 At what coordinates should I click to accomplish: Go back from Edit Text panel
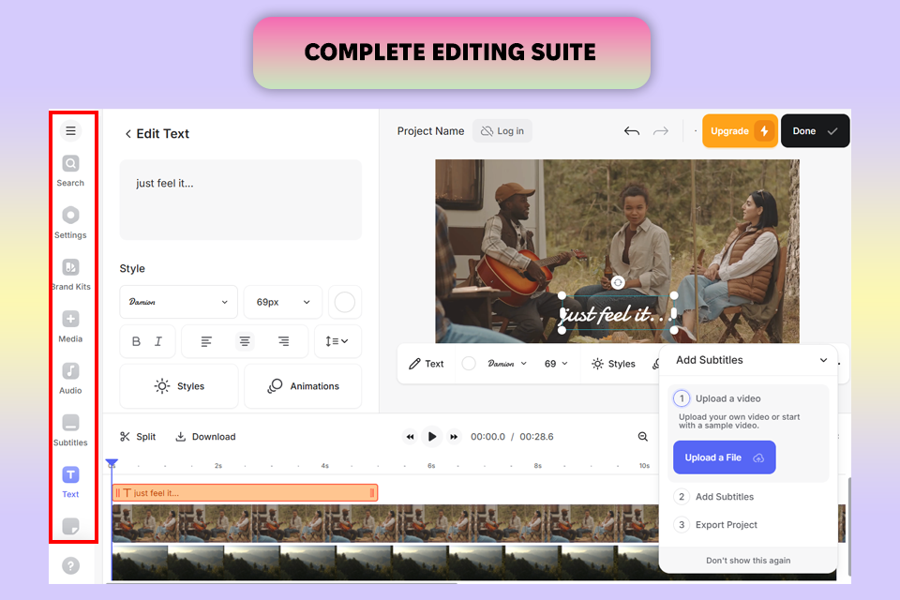point(128,134)
